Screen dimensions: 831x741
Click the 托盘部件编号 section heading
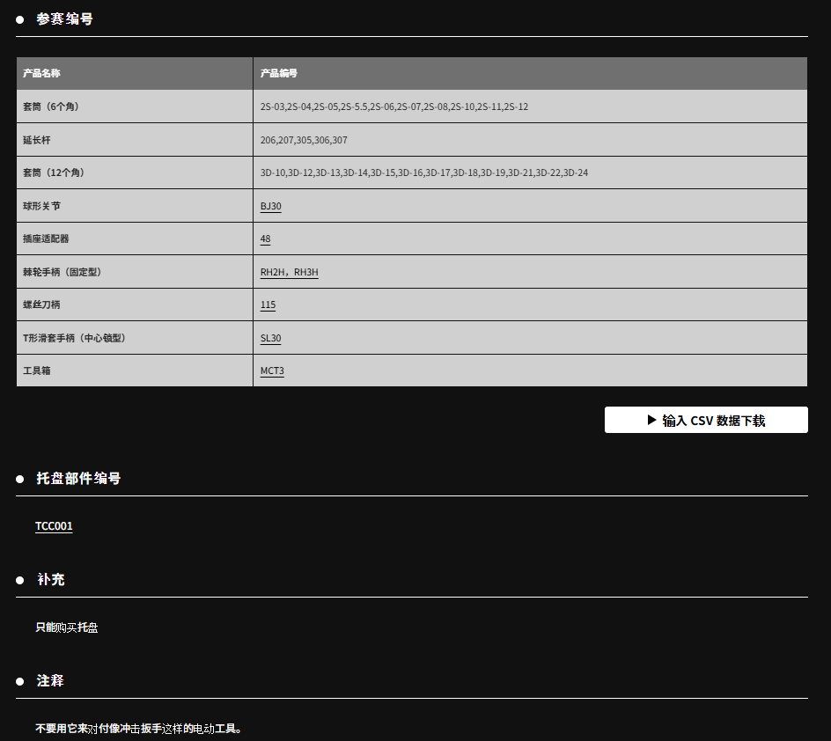point(78,479)
